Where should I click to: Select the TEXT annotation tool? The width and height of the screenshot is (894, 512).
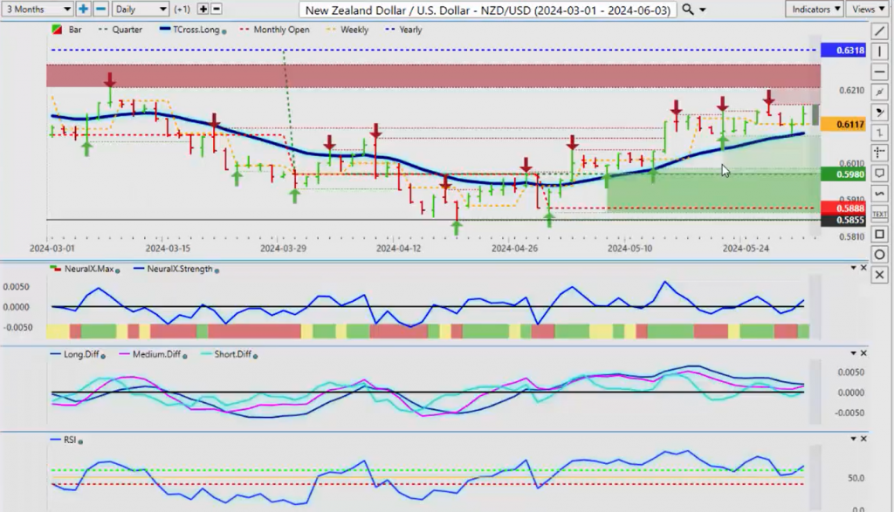coord(879,215)
